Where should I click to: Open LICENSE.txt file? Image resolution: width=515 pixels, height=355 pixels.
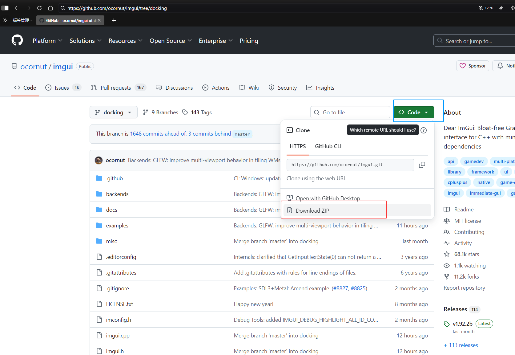point(120,304)
